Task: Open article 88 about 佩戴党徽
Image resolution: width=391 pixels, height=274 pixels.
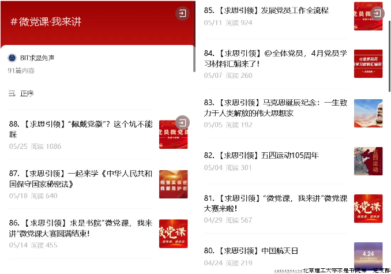Action: (x=81, y=129)
